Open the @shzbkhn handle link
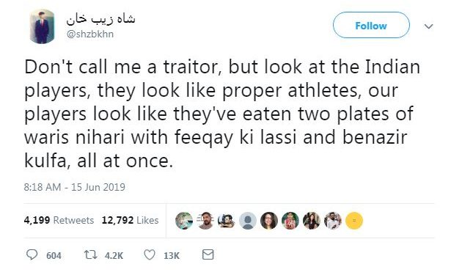The width and height of the screenshot is (462, 275). tap(90, 34)
